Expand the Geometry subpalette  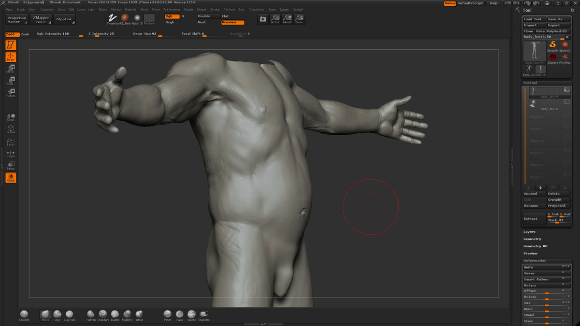(x=532, y=239)
